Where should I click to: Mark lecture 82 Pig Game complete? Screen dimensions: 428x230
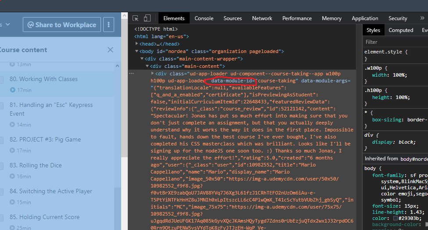point(1,140)
